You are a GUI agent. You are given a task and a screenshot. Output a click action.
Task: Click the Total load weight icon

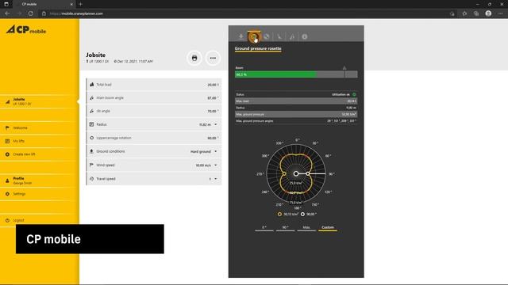coord(92,85)
